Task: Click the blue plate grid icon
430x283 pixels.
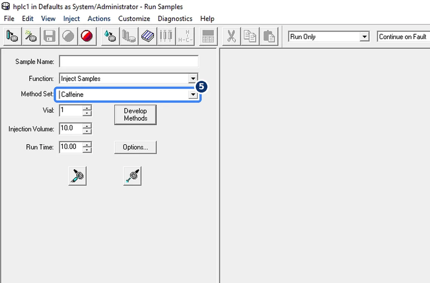Action: (x=147, y=36)
